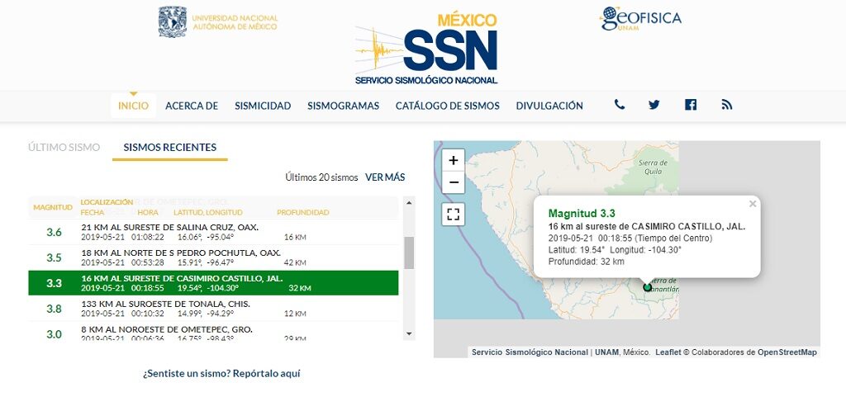This screenshot has width=846, height=406.
Task: Open the Twitter icon link
Action: 654,105
